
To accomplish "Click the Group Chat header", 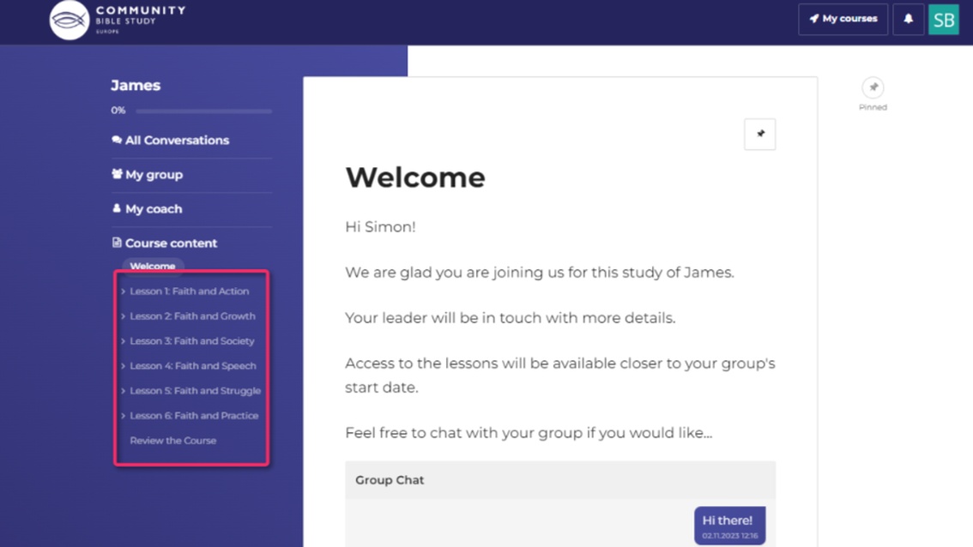I will tap(560, 480).
